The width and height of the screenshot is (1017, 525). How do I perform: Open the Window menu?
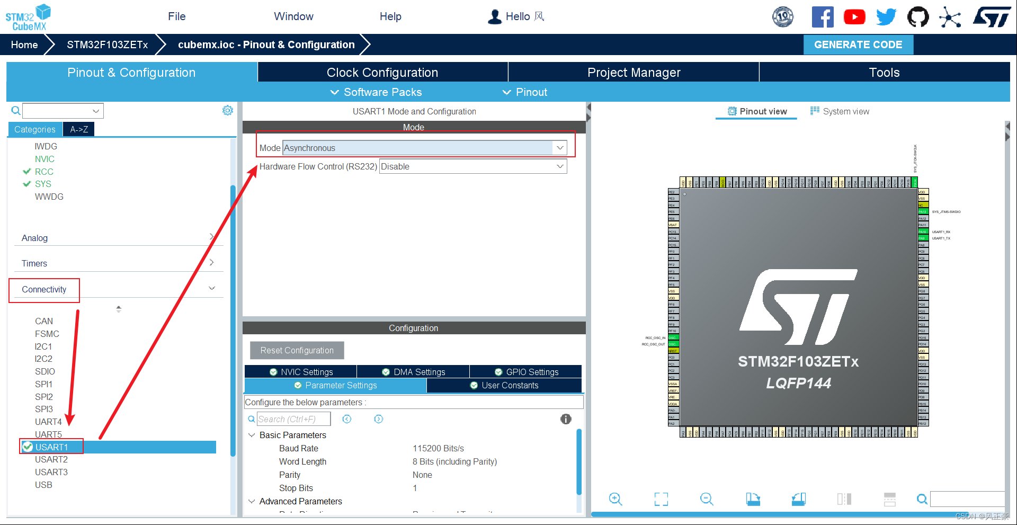pyautogui.click(x=293, y=16)
